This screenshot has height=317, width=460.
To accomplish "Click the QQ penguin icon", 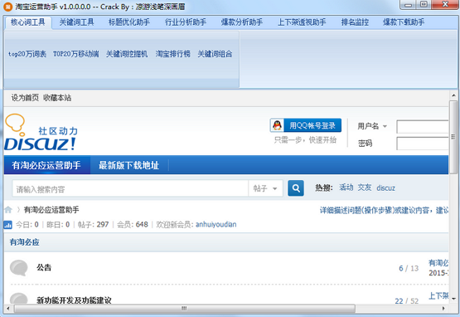I will click(x=277, y=125).
